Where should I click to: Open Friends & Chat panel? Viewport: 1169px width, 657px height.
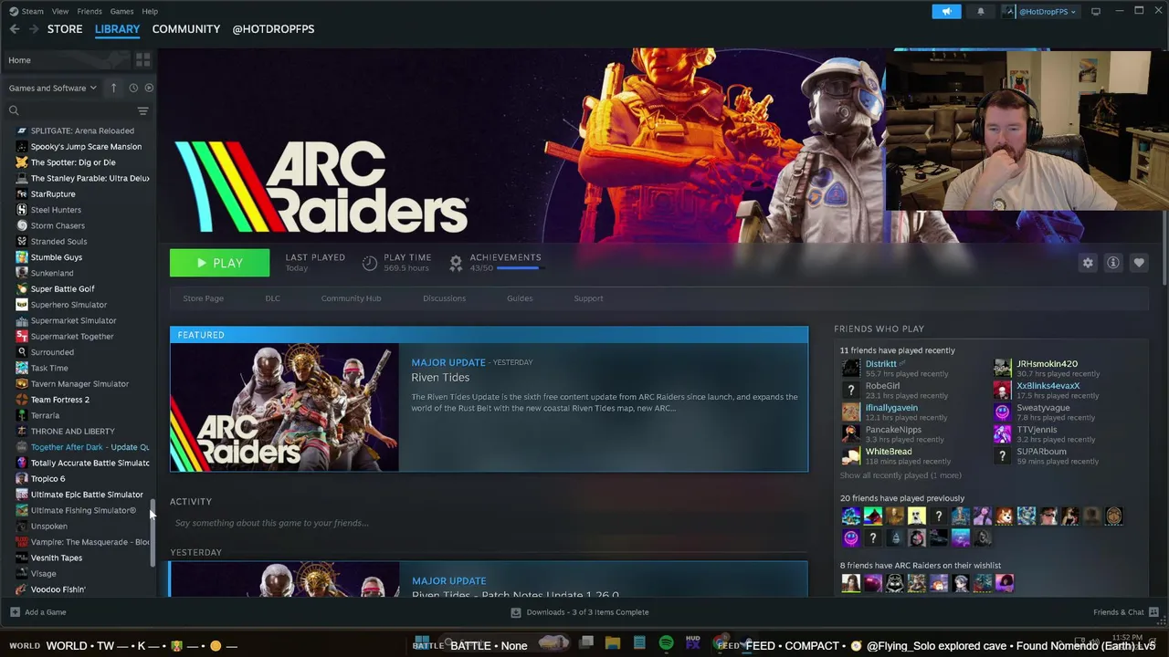tap(1125, 612)
